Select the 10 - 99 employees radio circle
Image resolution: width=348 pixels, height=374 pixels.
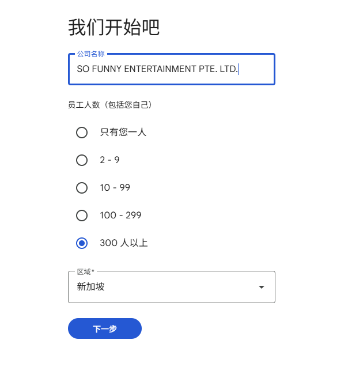[82, 188]
